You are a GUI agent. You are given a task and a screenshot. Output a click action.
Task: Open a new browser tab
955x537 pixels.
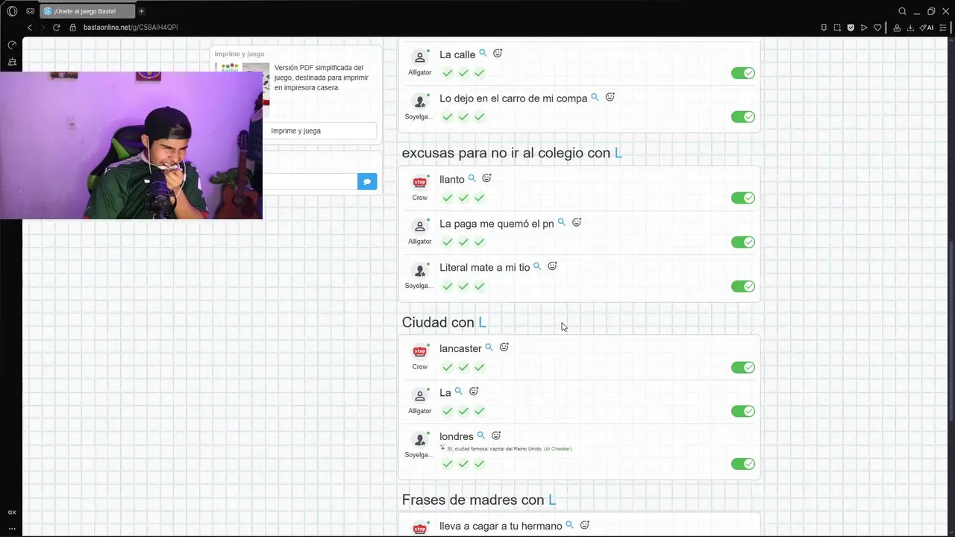point(141,11)
